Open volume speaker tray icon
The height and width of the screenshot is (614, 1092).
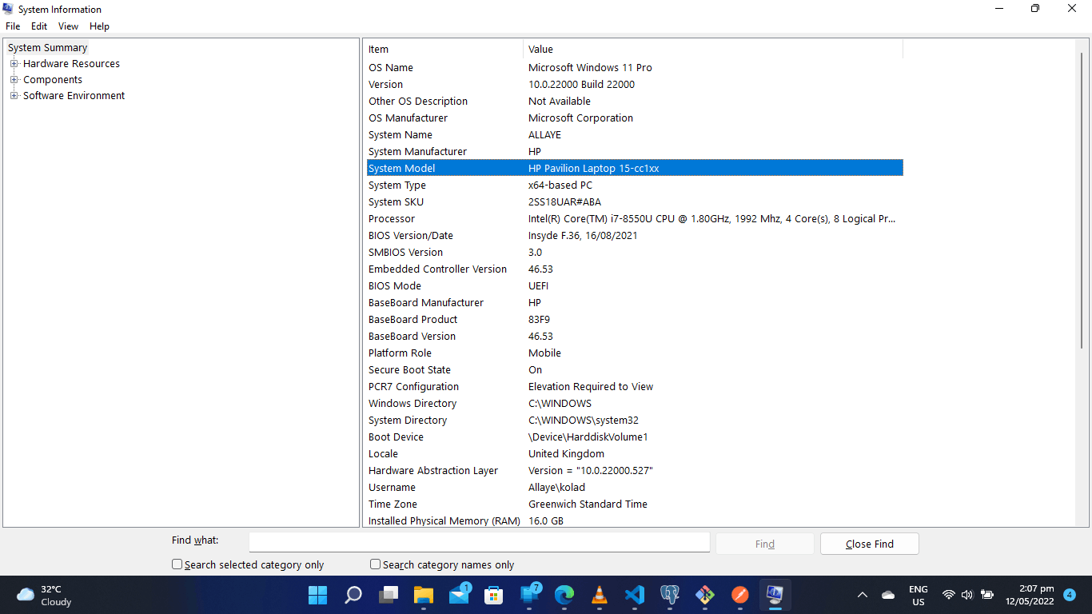click(967, 595)
